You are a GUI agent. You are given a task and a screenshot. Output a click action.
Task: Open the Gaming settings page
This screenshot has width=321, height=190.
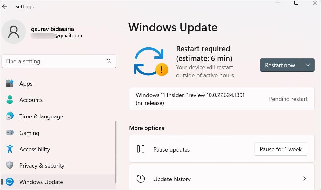59,133
